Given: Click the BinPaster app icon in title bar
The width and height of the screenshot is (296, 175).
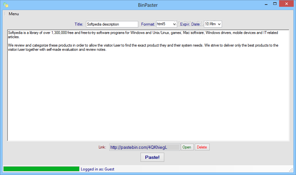Looking at the screenshot, I should point(6,5).
